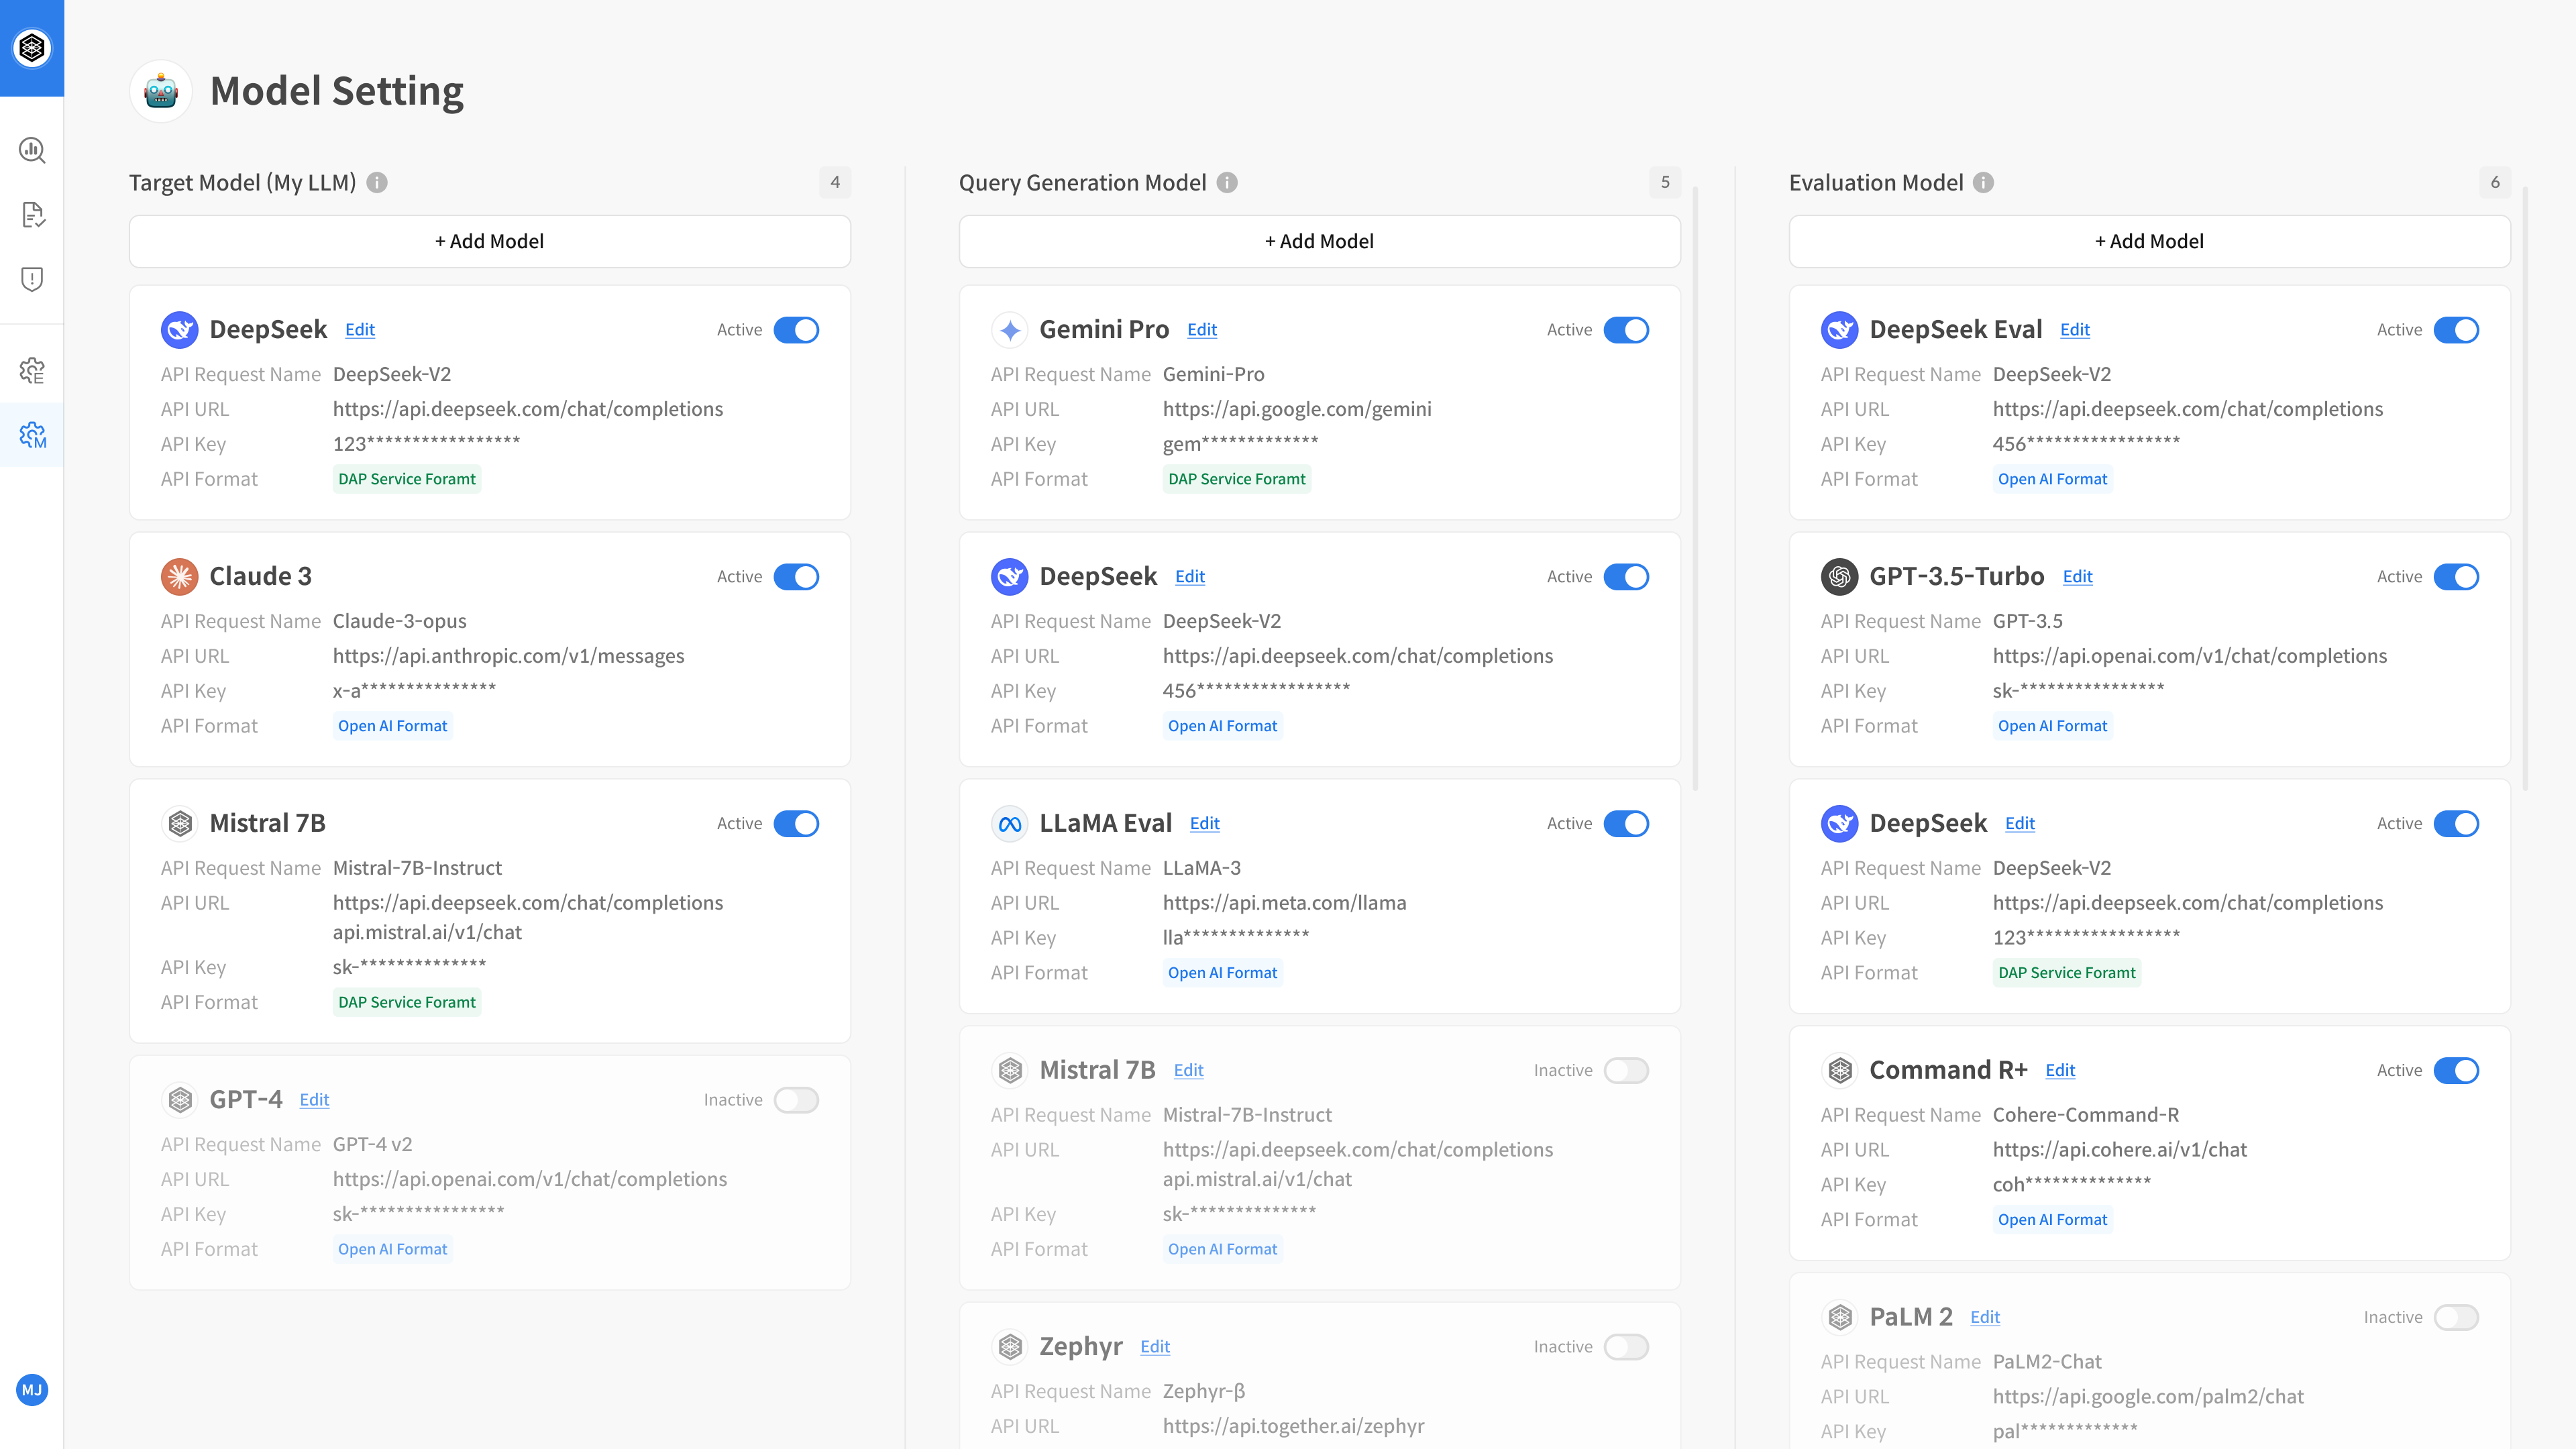Click the Command R+ model logo
This screenshot has height=1449, width=2576.
[x=1840, y=1071]
